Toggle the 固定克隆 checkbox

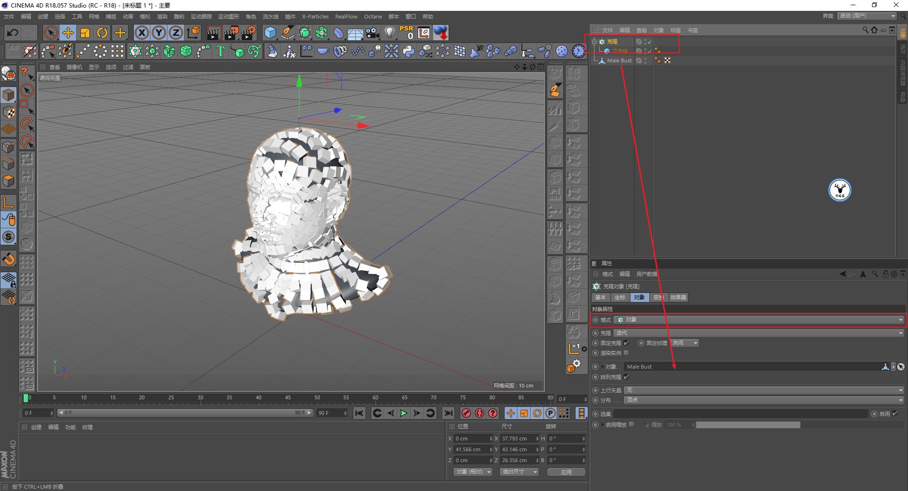tap(627, 343)
